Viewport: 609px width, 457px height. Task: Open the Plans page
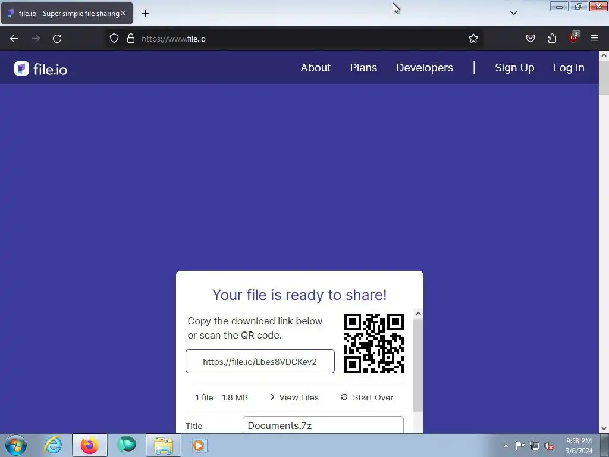[x=363, y=68]
